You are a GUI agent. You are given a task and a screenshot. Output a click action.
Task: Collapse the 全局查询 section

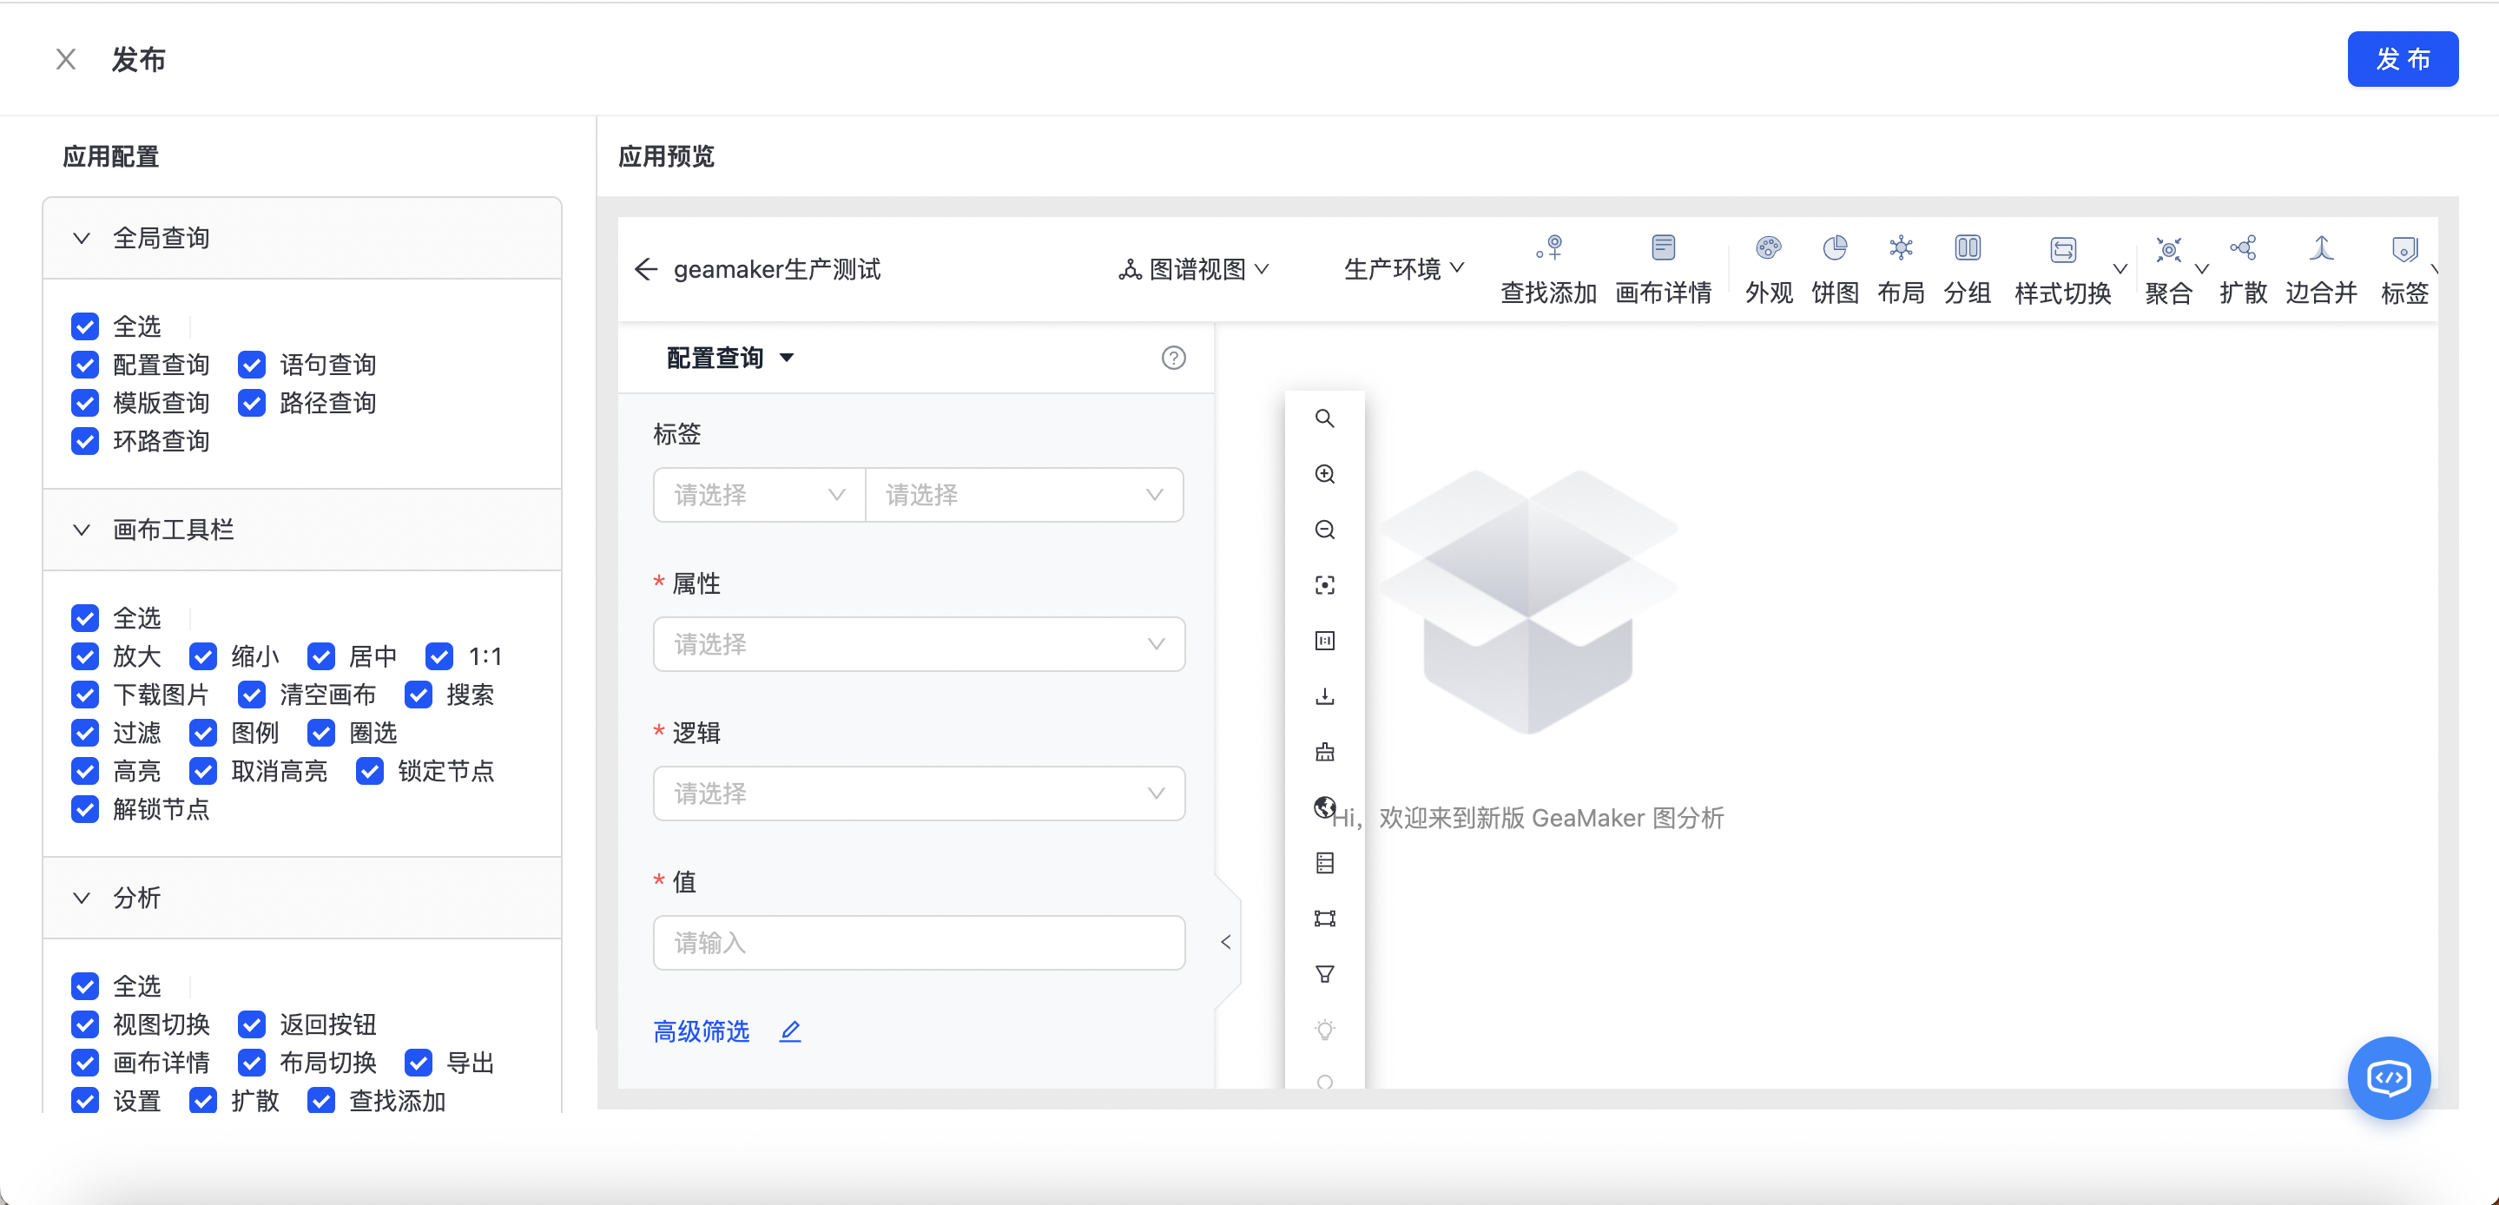click(82, 239)
